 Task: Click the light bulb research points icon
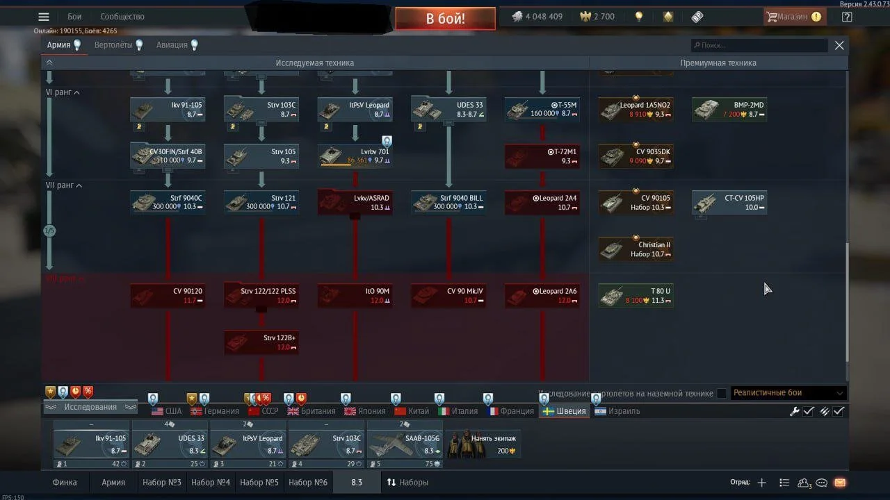[639, 17]
